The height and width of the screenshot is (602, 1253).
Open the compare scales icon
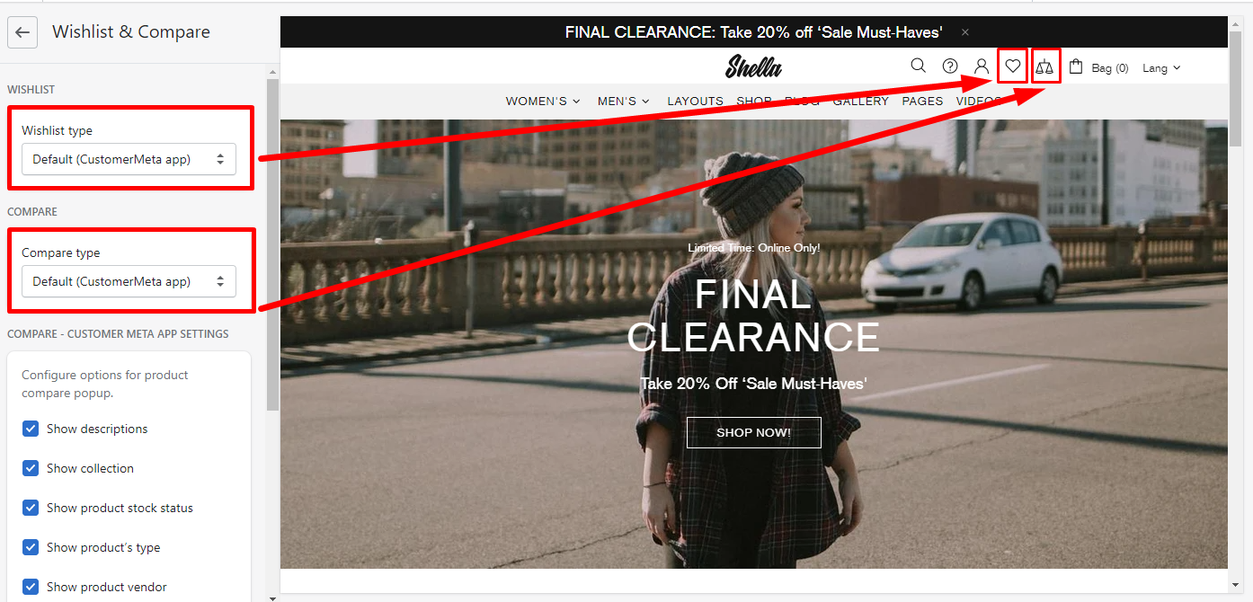point(1044,66)
